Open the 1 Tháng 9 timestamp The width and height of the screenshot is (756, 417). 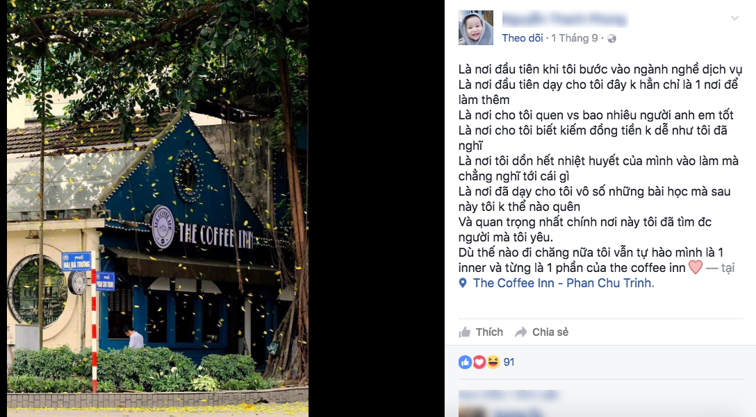pyautogui.click(x=575, y=38)
